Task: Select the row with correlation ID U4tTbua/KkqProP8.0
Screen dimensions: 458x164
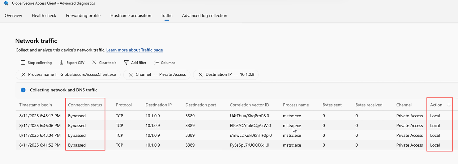Action: (x=250, y=116)
